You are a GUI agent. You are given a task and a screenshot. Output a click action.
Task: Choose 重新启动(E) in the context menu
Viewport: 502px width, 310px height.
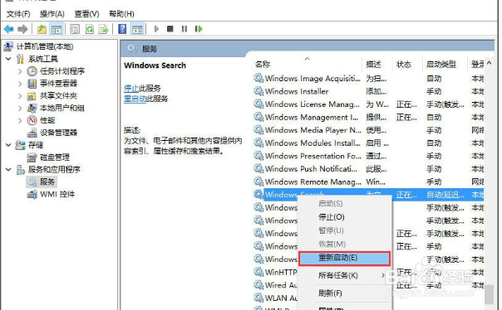tap(344, 258)
